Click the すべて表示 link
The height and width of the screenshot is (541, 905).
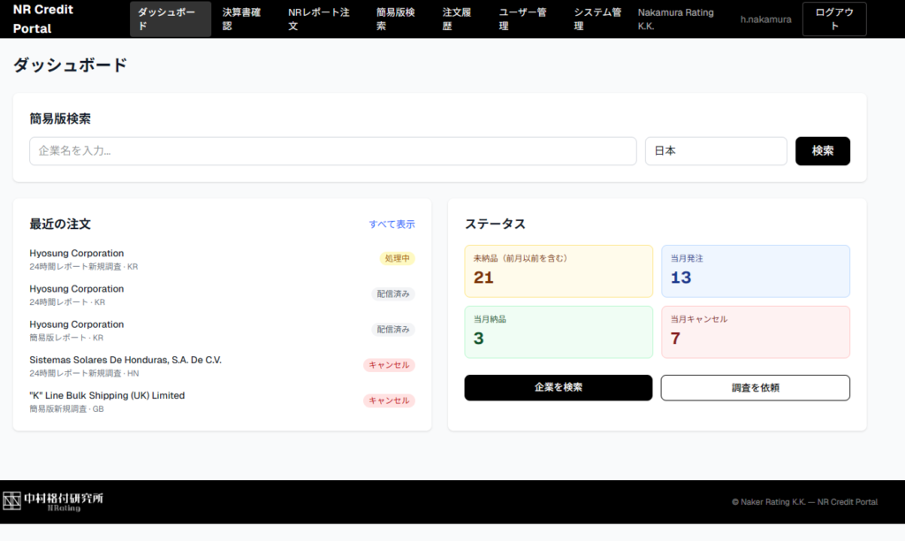click(392, 225)
